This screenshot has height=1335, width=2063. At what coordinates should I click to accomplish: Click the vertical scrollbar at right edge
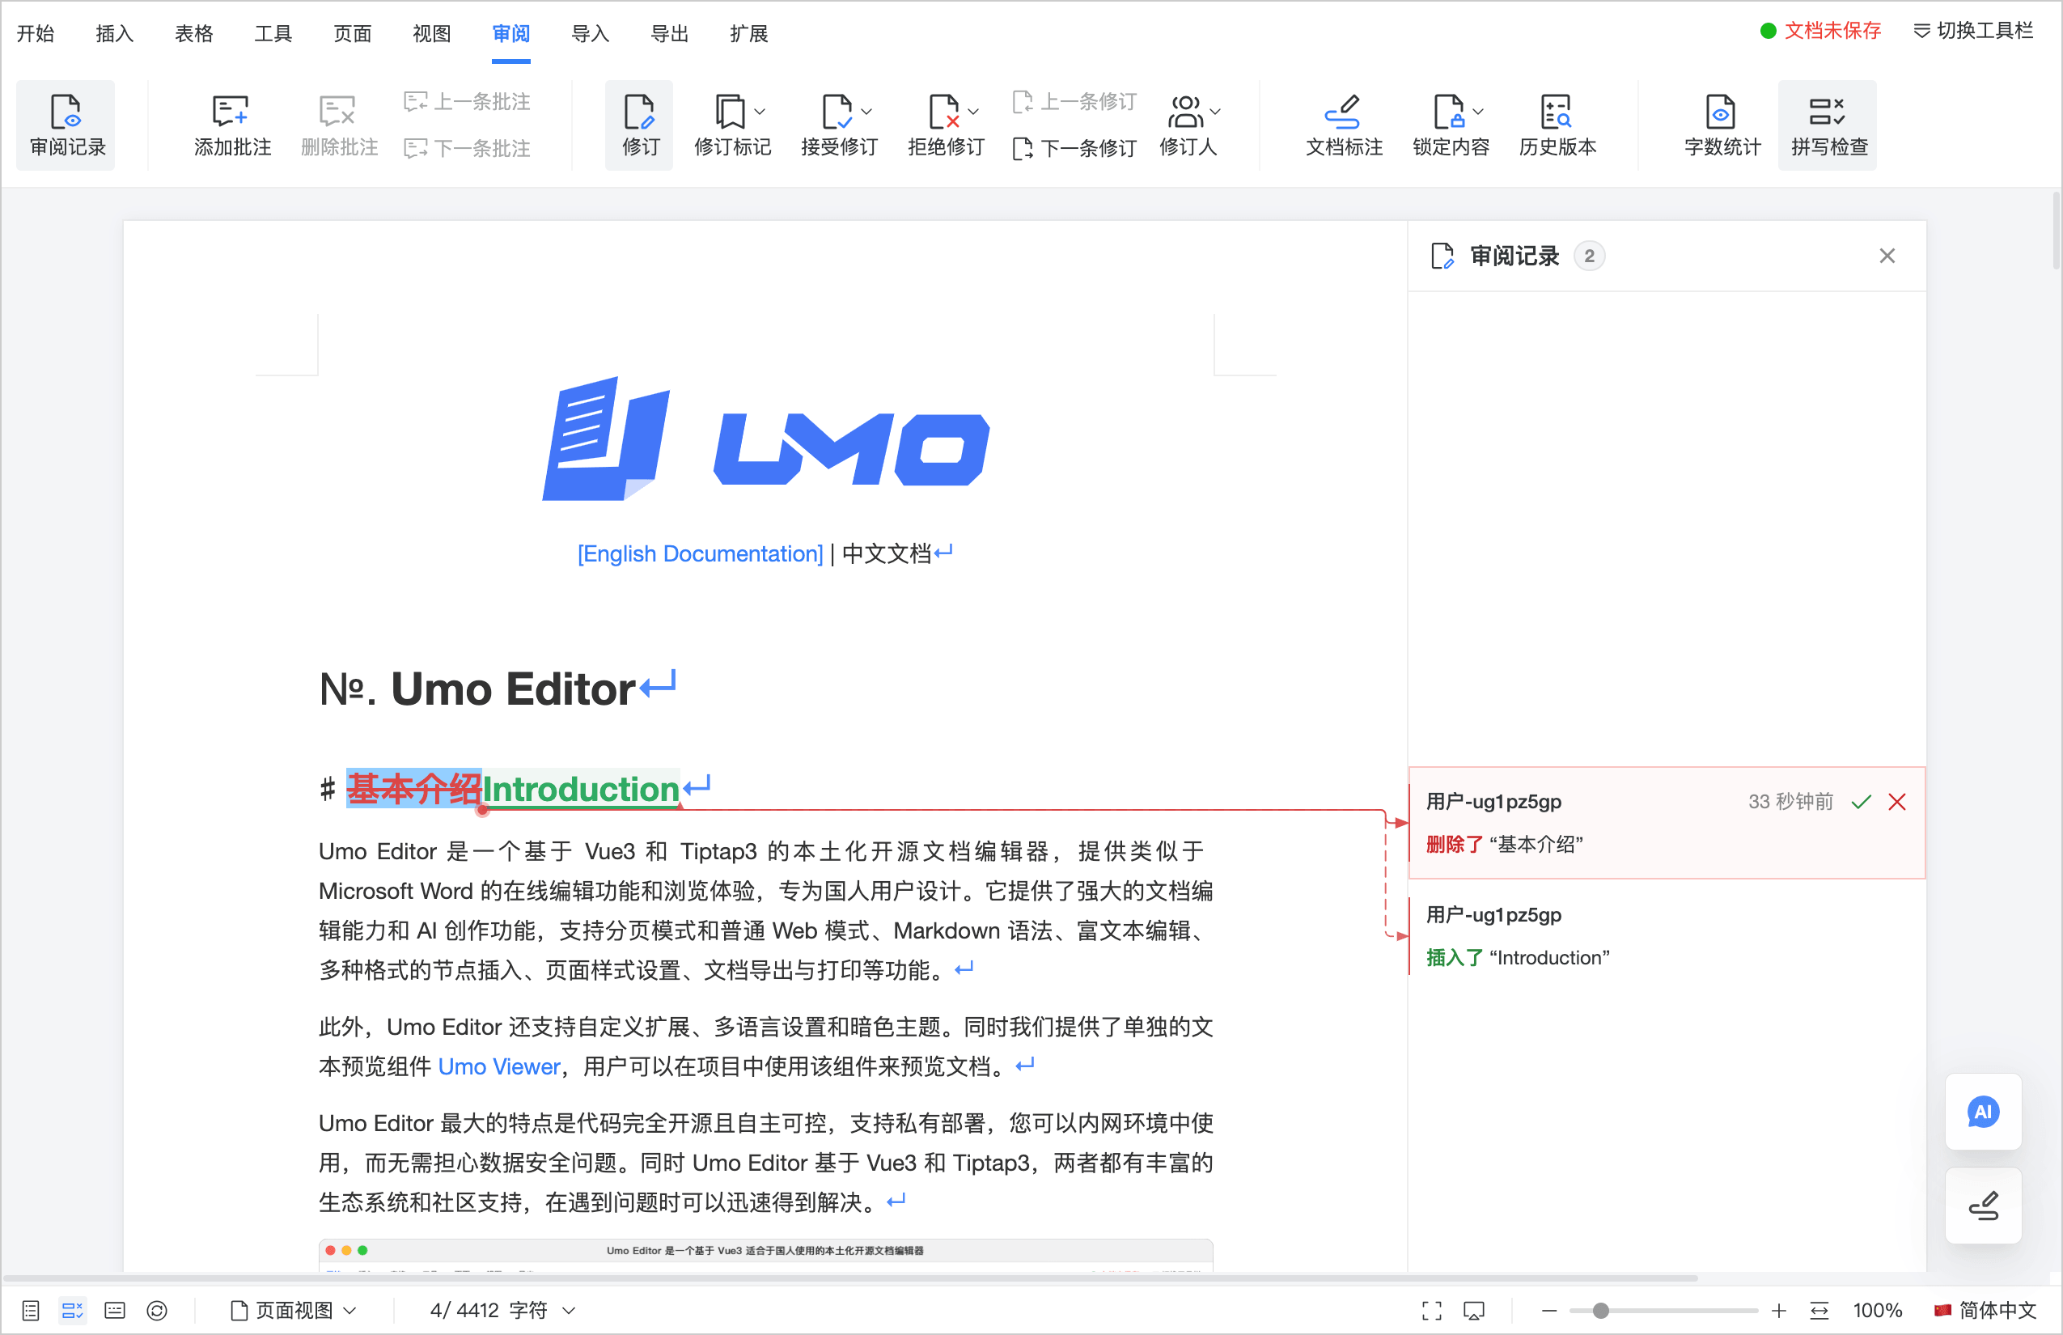pyautogui.click(x=2056, y=231)
